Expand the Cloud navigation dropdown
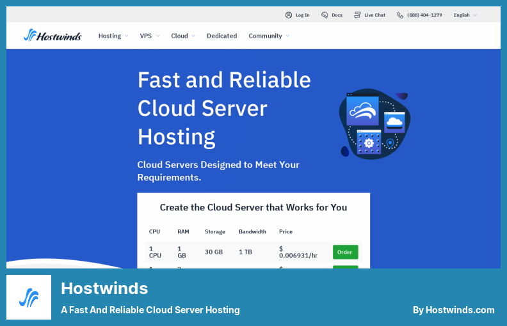507x326 pixels. click(182, 36)
